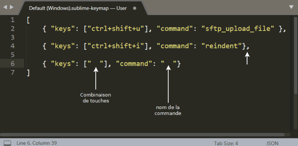The image size is (298, 146).
Task: Click line number 4 in the gutter
Action: pyautogui.click(x=12, y=46)
